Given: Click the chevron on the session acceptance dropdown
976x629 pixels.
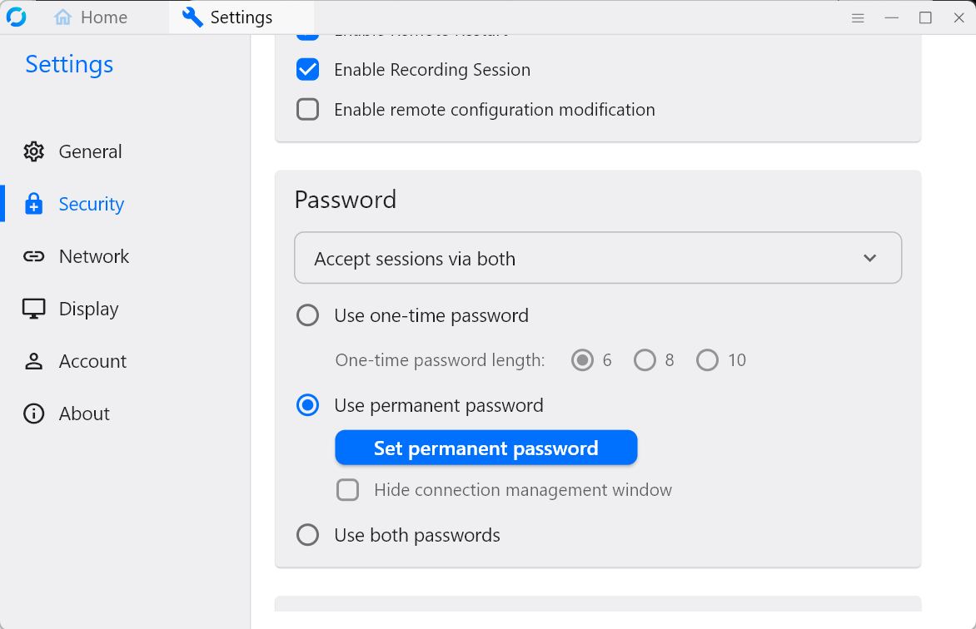Looking at the screenshot, I should tap(869, 258).
